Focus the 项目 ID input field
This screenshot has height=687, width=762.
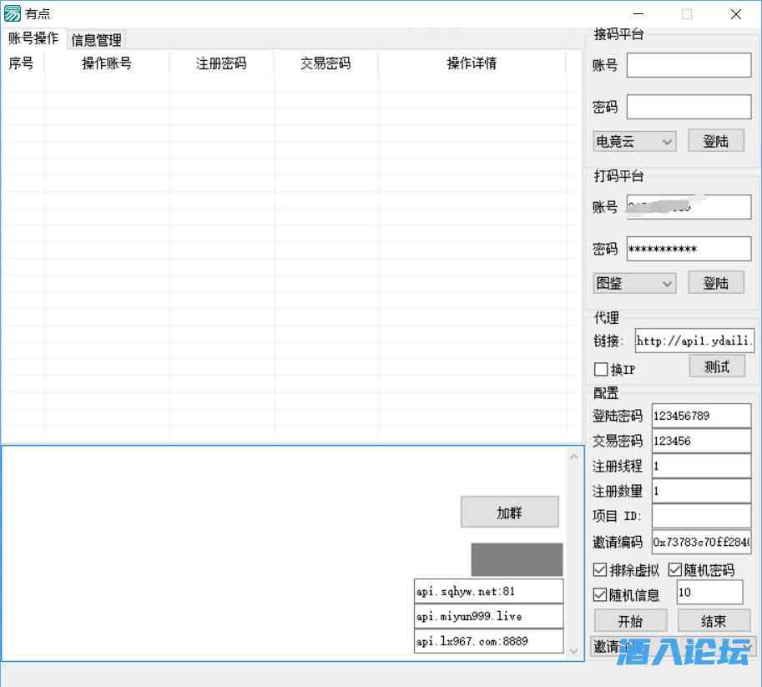(701, 516)
